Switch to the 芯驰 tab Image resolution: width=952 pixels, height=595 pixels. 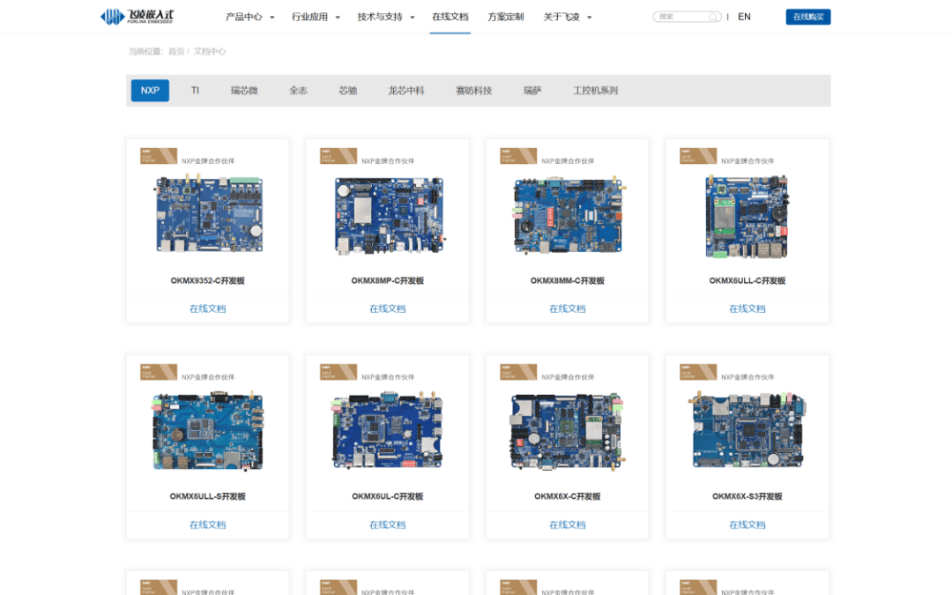coord(348,91)
